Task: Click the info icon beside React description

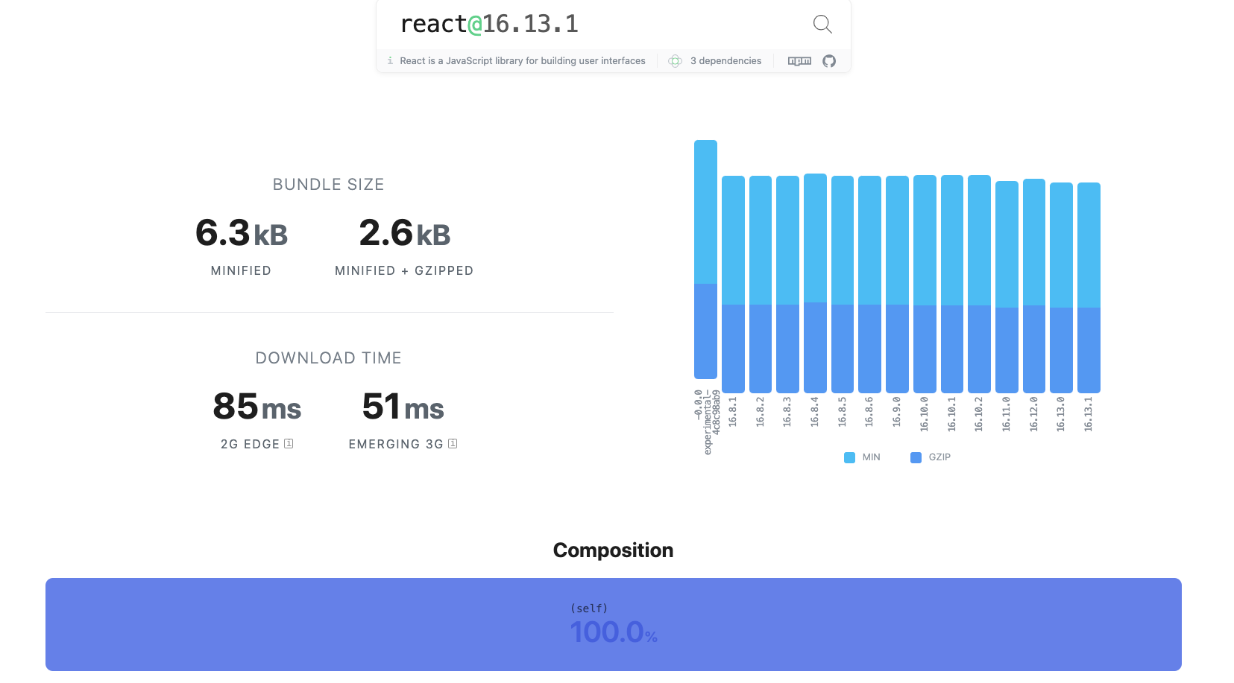Action: point(390,61)
